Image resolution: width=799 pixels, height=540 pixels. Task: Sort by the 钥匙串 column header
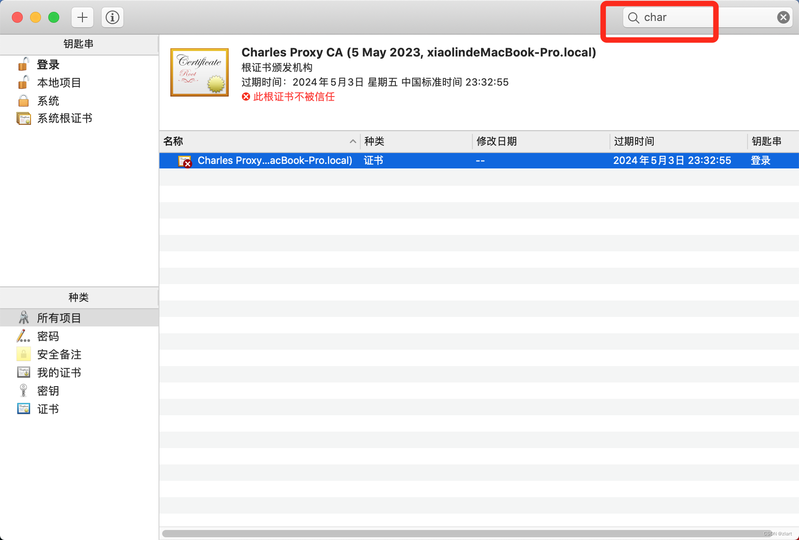coord(773,142)
